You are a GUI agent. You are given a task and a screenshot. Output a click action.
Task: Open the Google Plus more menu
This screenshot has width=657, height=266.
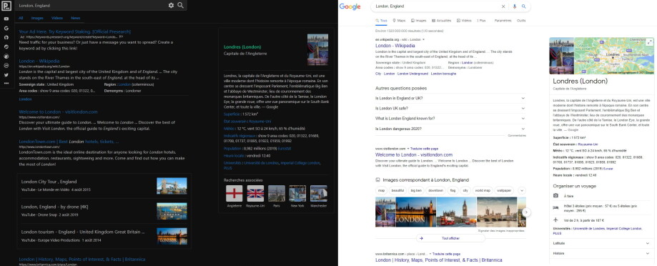pyautogui.click(x=481, y=21)
